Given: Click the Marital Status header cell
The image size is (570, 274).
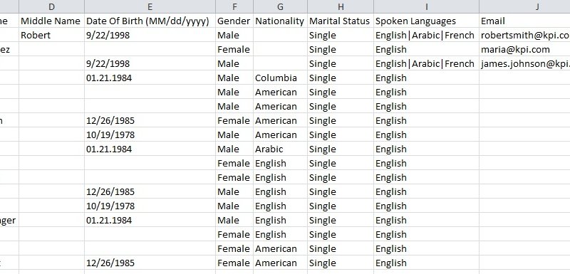Looking at the screenshot, I should (341, 21).
